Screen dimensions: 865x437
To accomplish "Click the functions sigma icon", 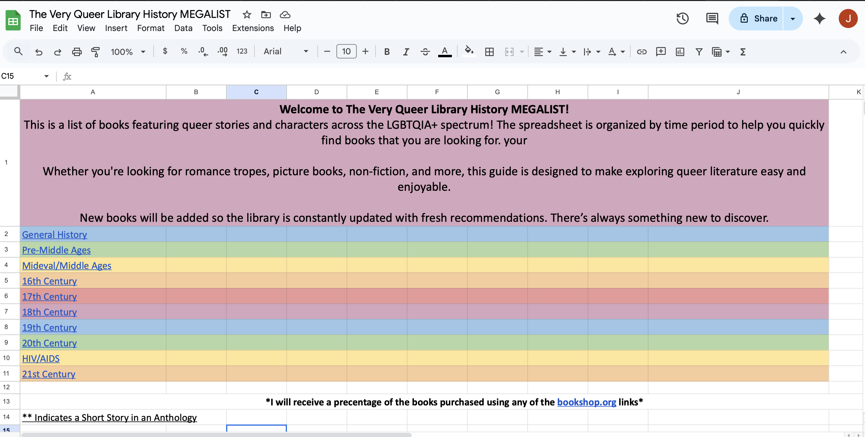I will point(743,52).
